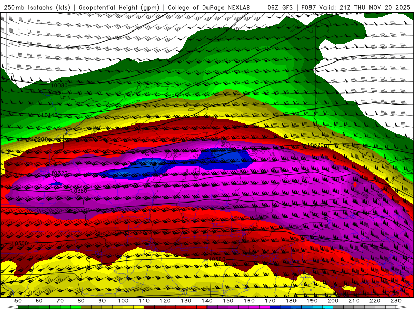Click the 210 knots scale label
Screen dimensions: 414x310
click(354, 301)
